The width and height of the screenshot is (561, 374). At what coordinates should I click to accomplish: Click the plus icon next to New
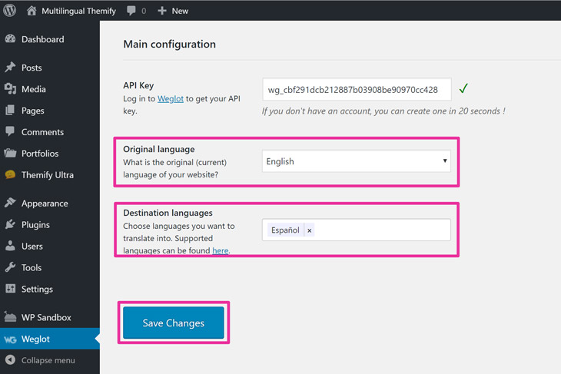pos(162,11)
